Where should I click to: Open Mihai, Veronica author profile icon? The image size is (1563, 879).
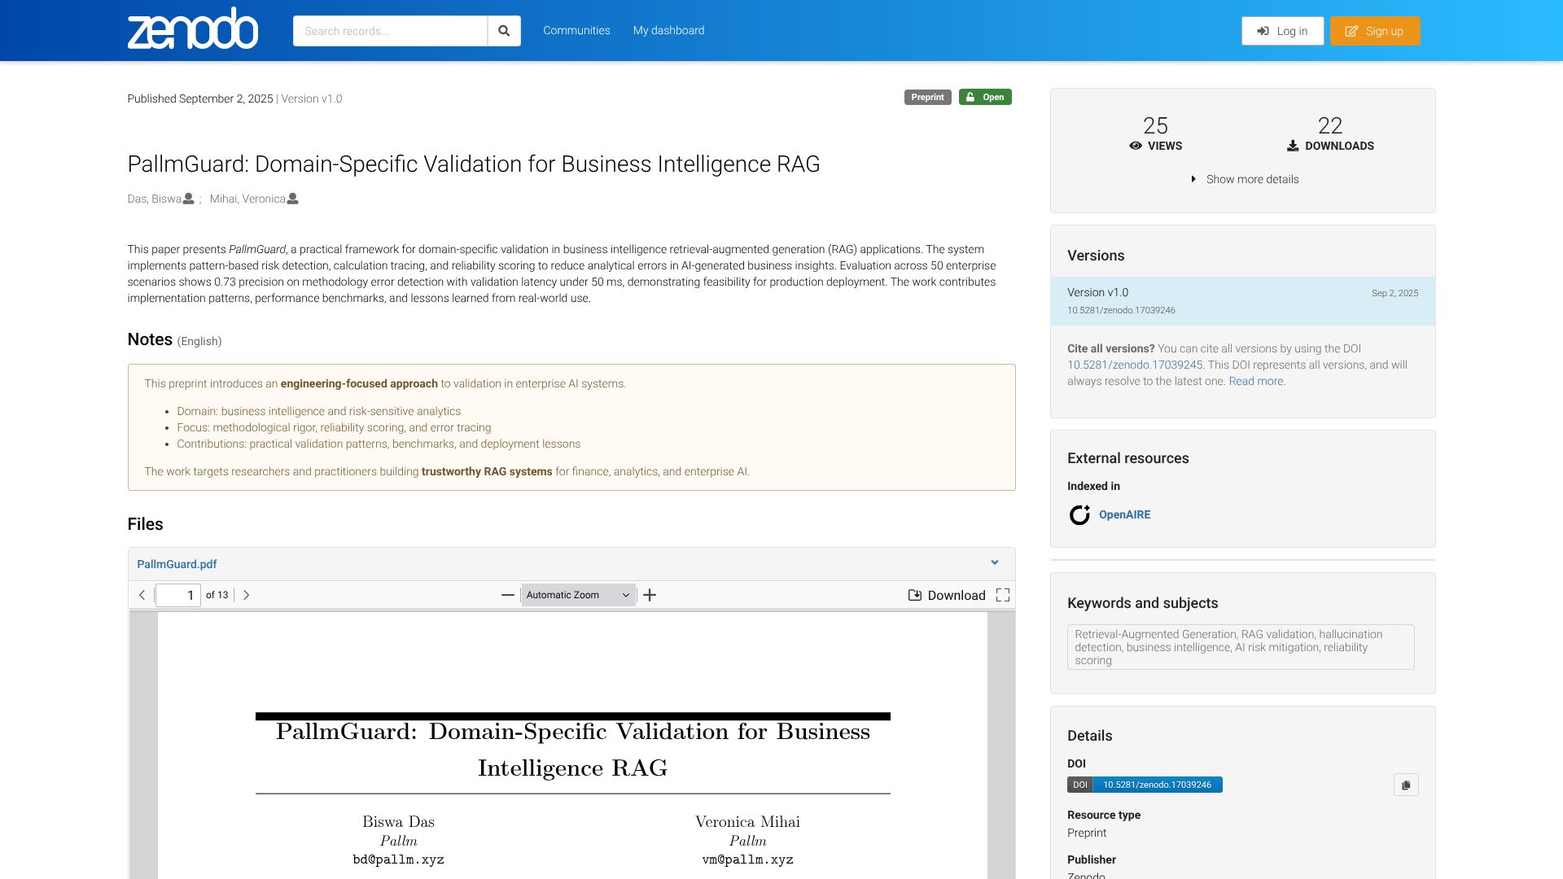(x=293, y=199)
